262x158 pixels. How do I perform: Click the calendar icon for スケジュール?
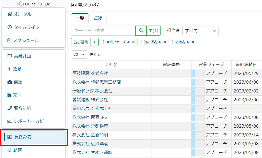pyautogui.click(x=10, y=40)
